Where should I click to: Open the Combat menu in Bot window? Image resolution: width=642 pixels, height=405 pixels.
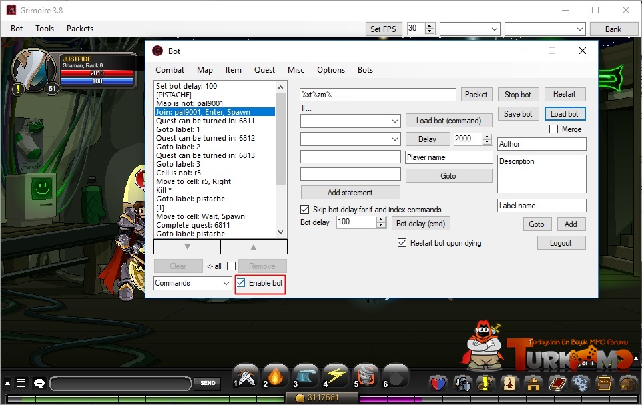pos(170,70)
